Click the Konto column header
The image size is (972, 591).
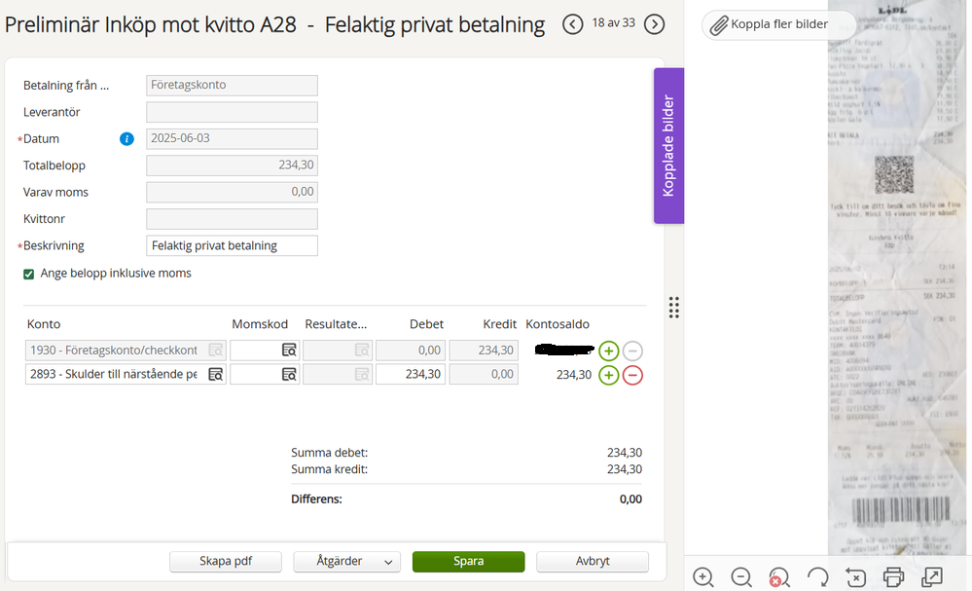pyautogui.click(x=44, y=324)
